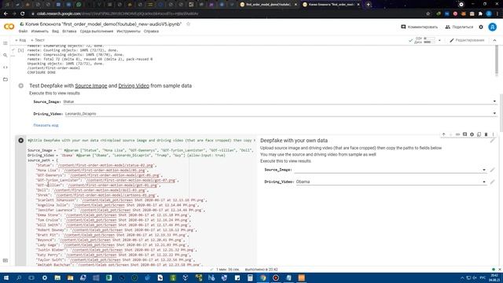Open a new browser tab
This screenshot has width=503, height=283.
pyautogui.click(x=369, y=5)
